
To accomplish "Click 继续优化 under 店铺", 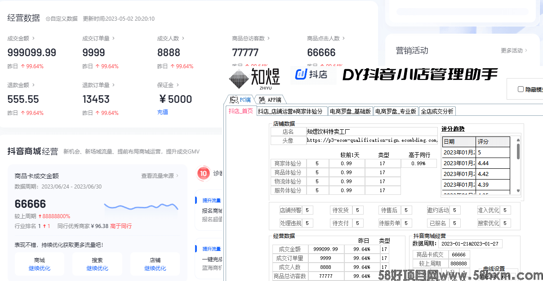I will coord(155,268).
